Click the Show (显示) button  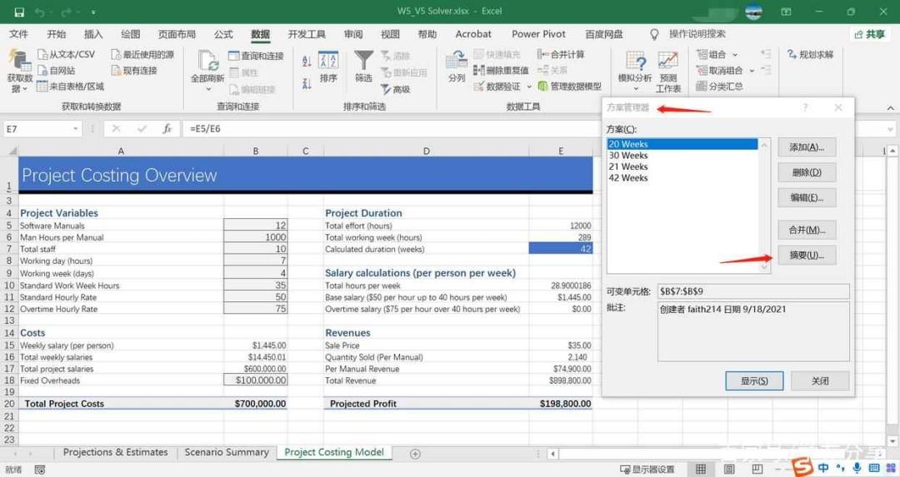pos(754,380)
